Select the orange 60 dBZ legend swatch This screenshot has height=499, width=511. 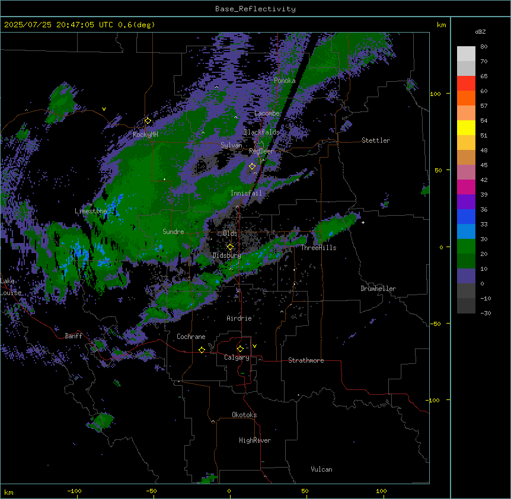(466, 98)
